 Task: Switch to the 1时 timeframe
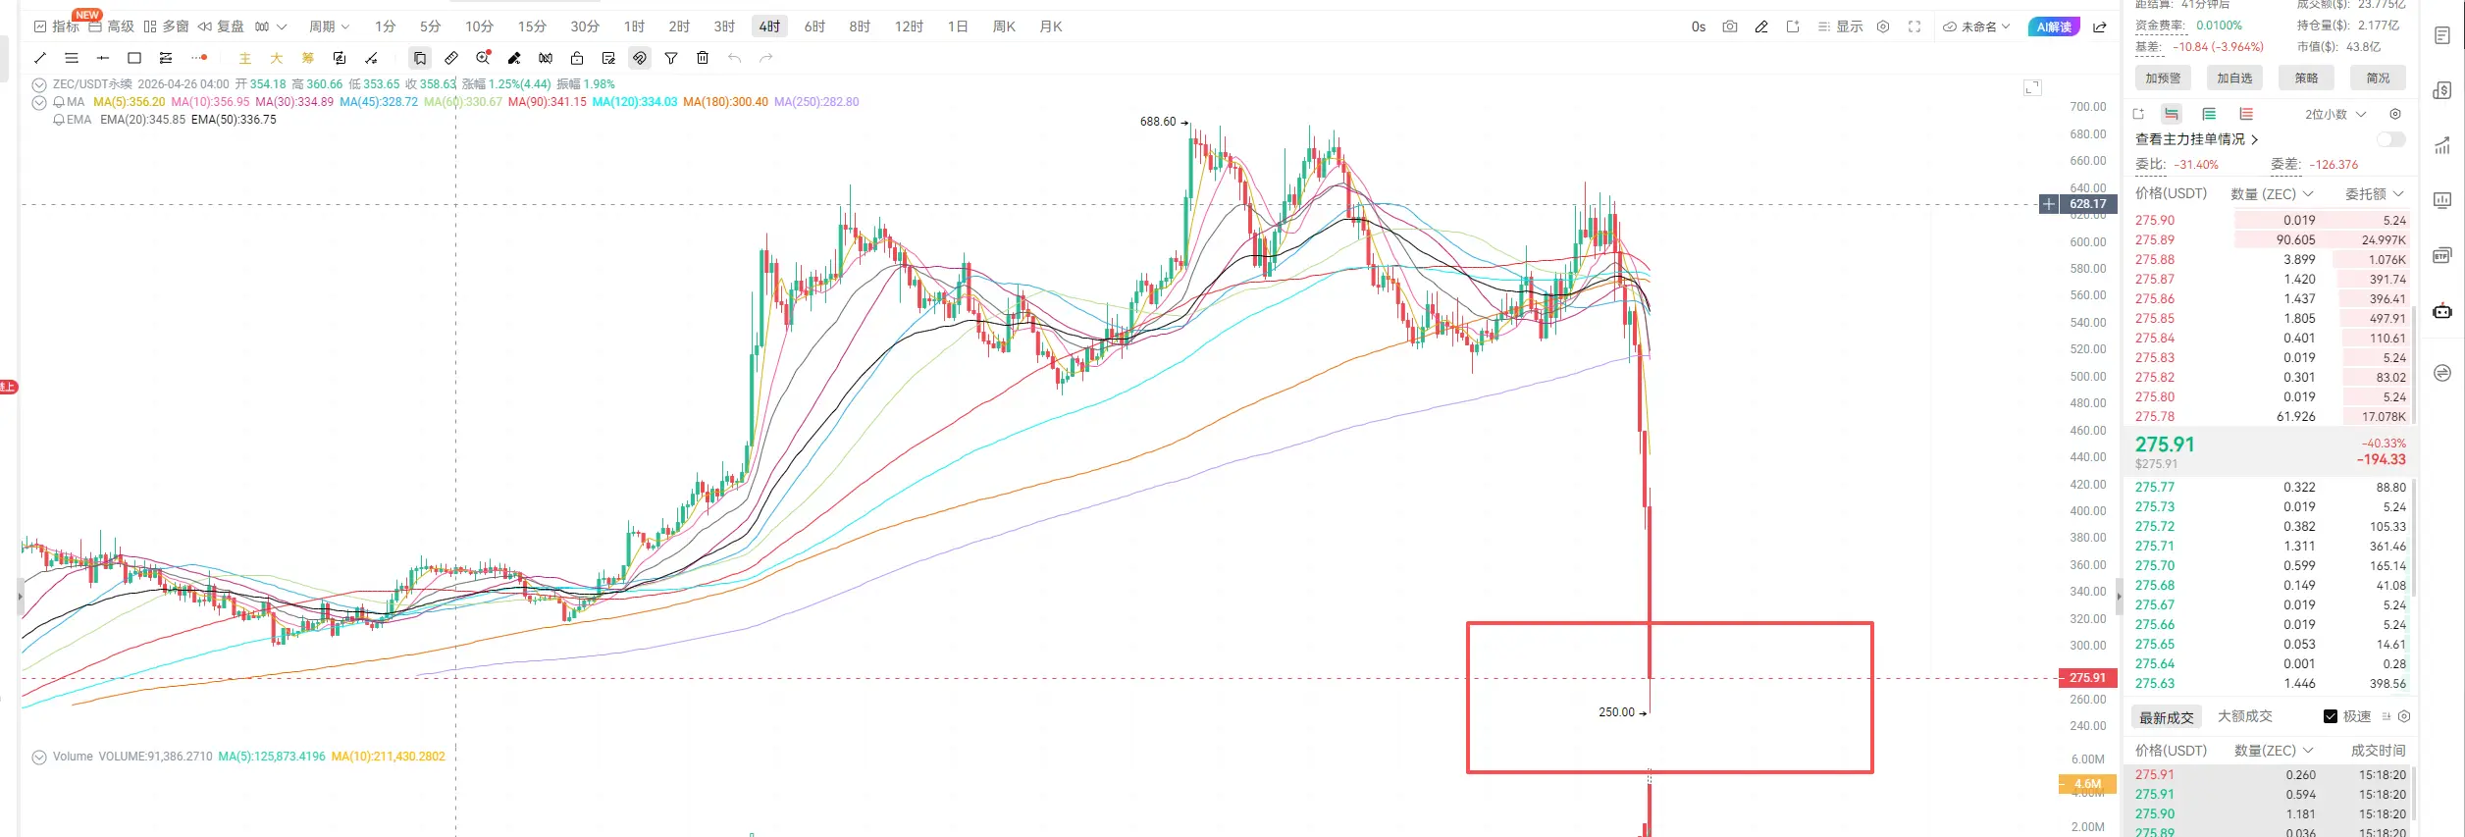click(x=635, y=26)
